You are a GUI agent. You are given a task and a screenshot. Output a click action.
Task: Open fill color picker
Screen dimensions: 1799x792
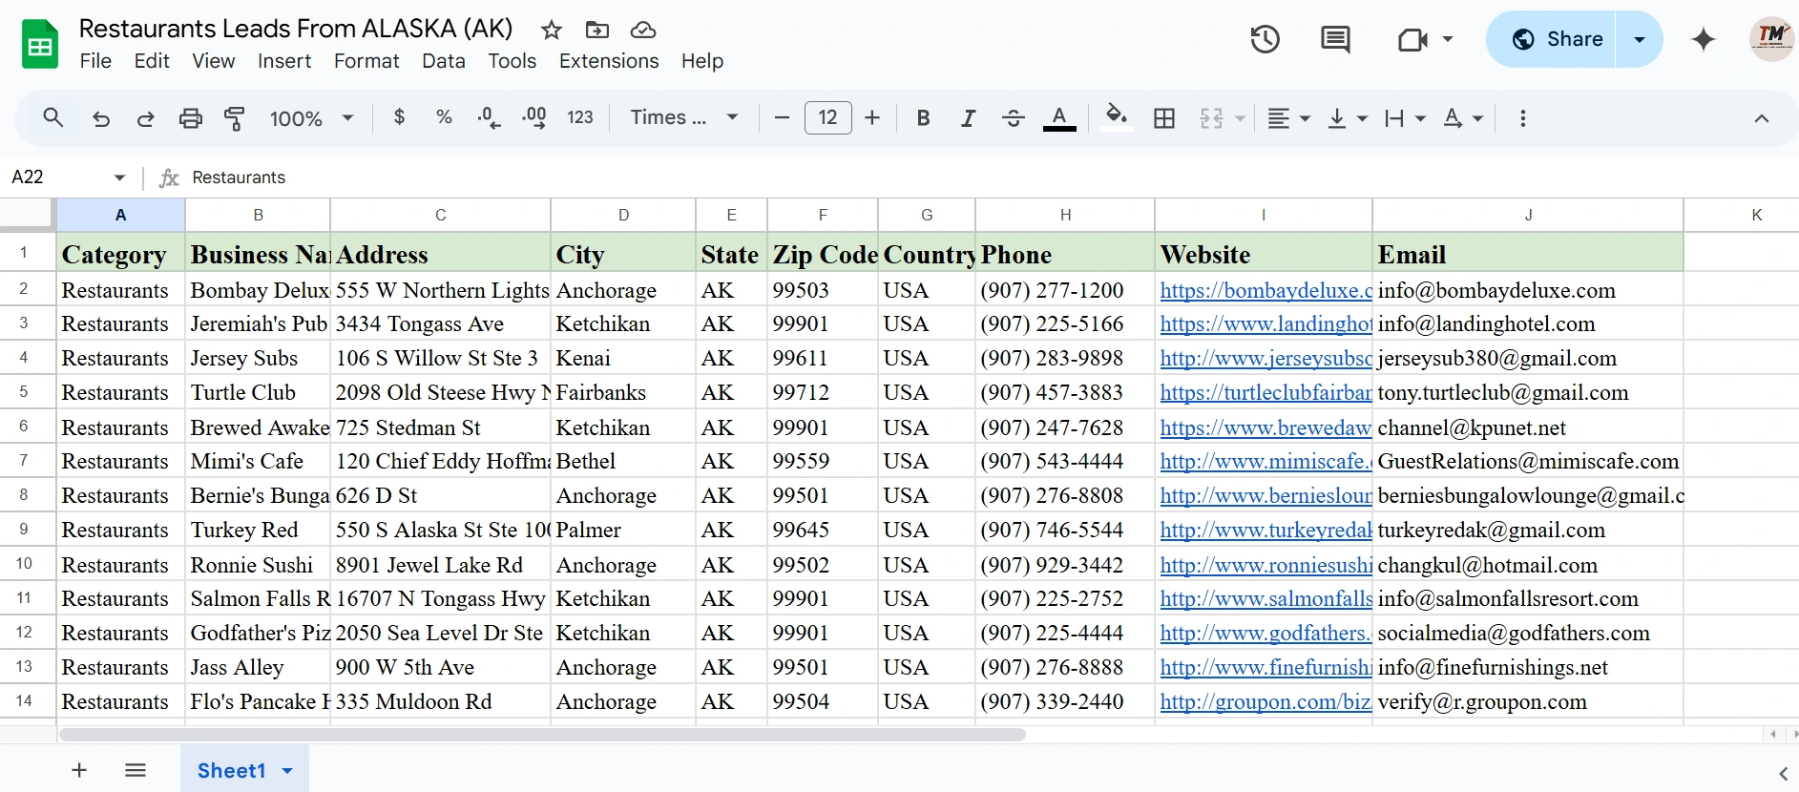1116,117
